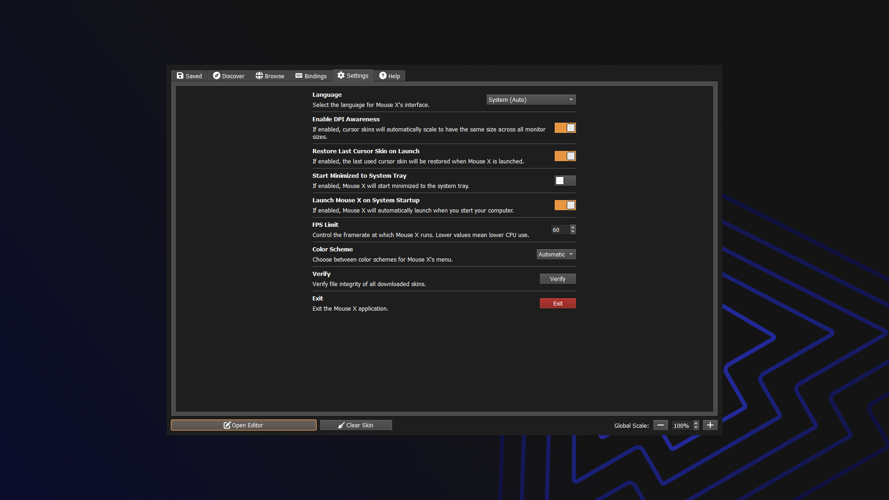Screen dimensions: 889x500
Task: Toggle Launch Mouse X on System Startup
Action: coord(565,205)
